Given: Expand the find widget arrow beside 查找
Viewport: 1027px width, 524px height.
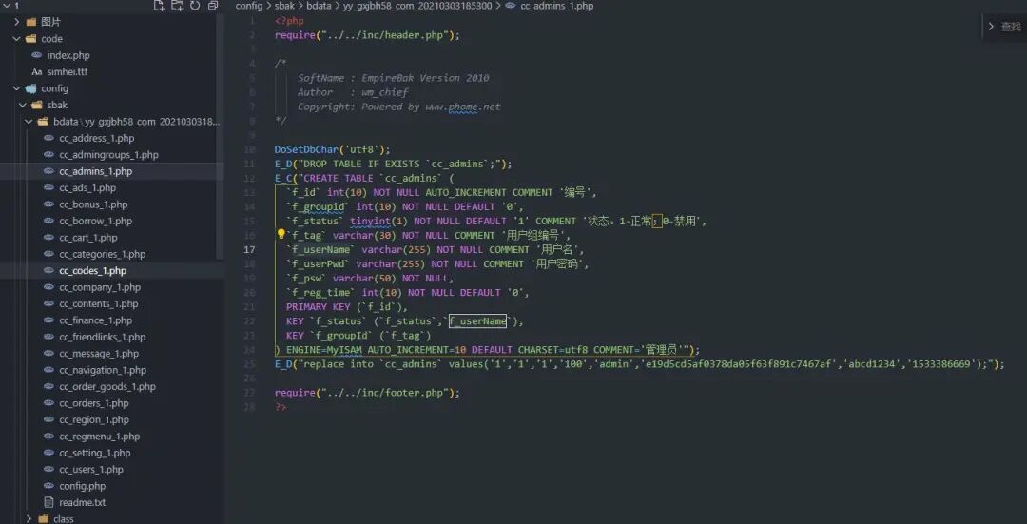Looking at the screenshot, I should (991, 27).
